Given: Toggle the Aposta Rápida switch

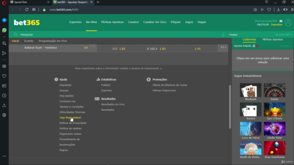Looking at the screenshot, I should [255, 46].
